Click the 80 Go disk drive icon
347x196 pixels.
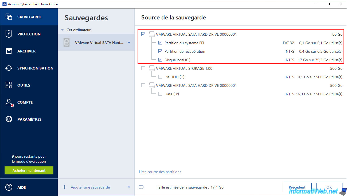coord(152,34)
